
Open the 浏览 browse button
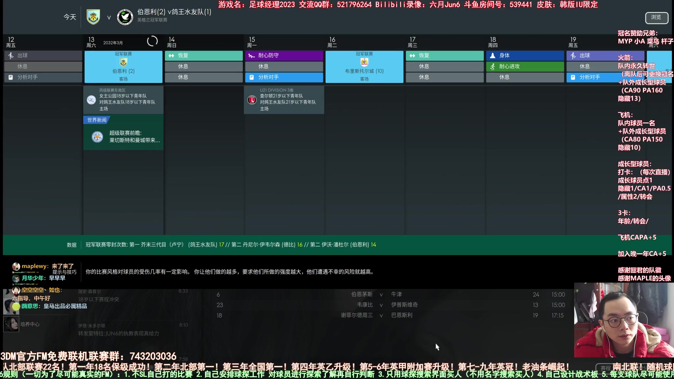[657, 17]
